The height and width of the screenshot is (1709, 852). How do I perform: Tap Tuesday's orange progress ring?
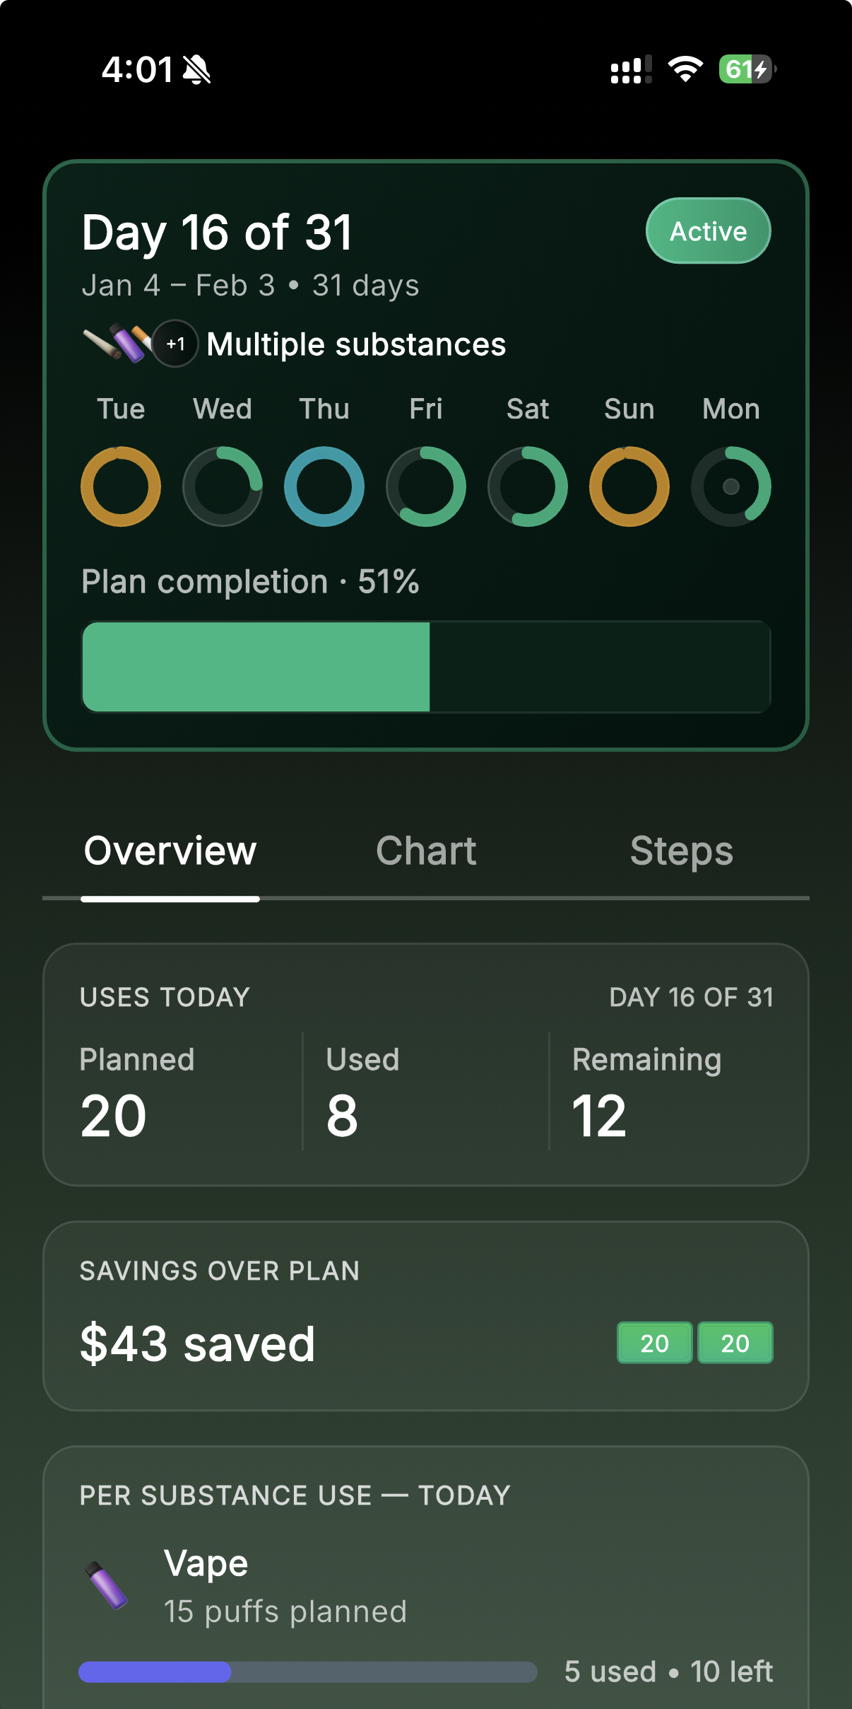pyautogui.click(x=121, y=486)
